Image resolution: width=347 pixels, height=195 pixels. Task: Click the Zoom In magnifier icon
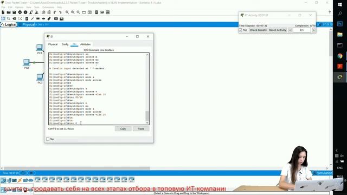pyautogui.click(x=67, y=12)
